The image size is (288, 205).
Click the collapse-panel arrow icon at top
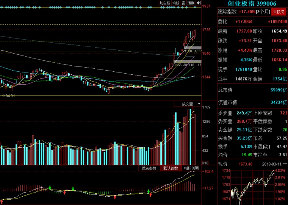tap(199, 3)
